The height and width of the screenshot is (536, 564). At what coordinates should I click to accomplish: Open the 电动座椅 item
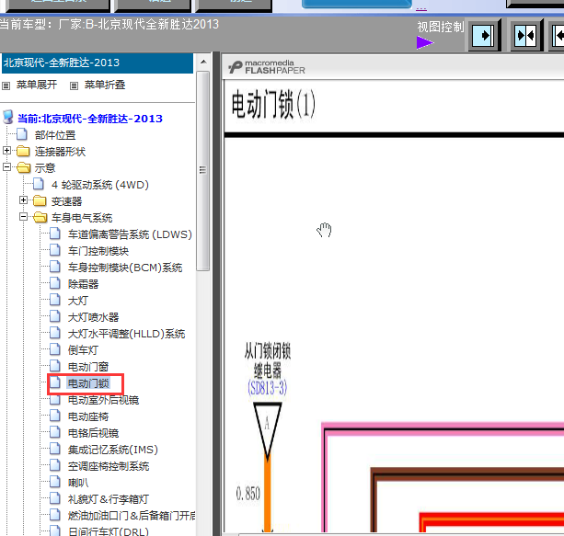pos(88,416)
